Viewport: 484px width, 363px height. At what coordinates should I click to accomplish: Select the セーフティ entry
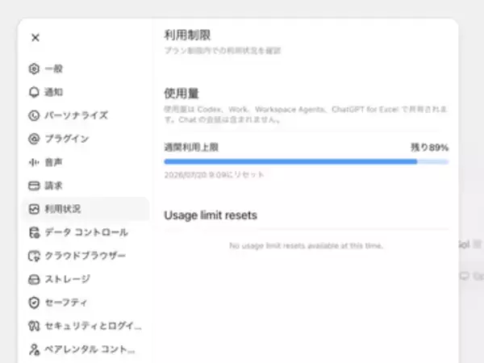point(86,302)
